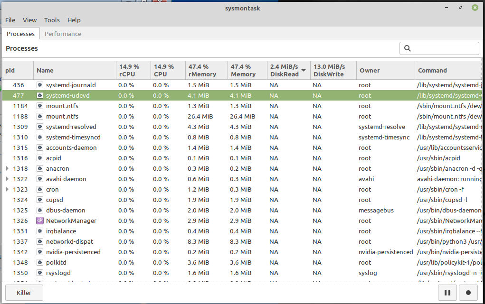Viewport: 485px width, 304px height.
Task: Click the dbus-daemon process icon
Action: [40, 210]
